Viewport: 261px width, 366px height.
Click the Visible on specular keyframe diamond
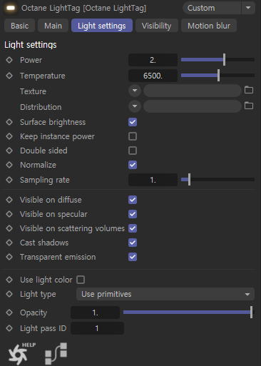9,214
